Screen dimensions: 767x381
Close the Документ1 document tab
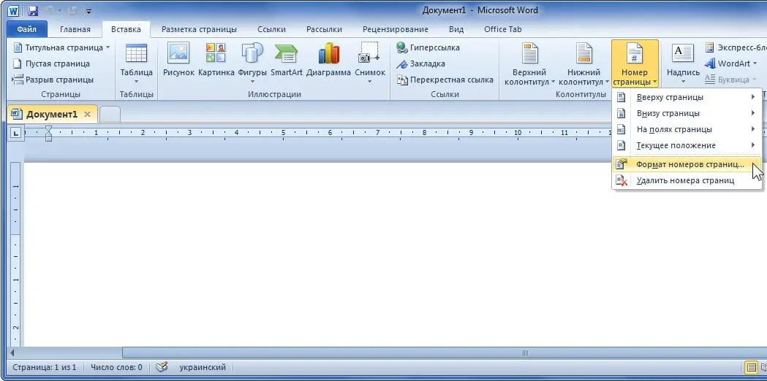(88, 115)
